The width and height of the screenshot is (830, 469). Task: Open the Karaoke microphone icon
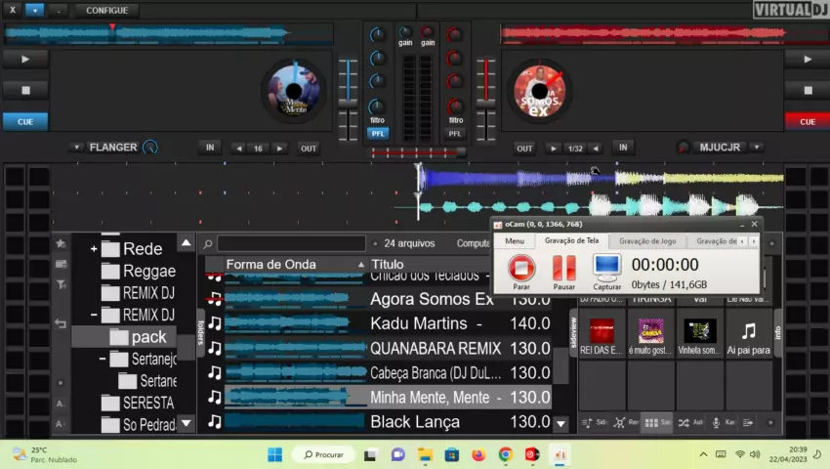[x=716, y=423]
